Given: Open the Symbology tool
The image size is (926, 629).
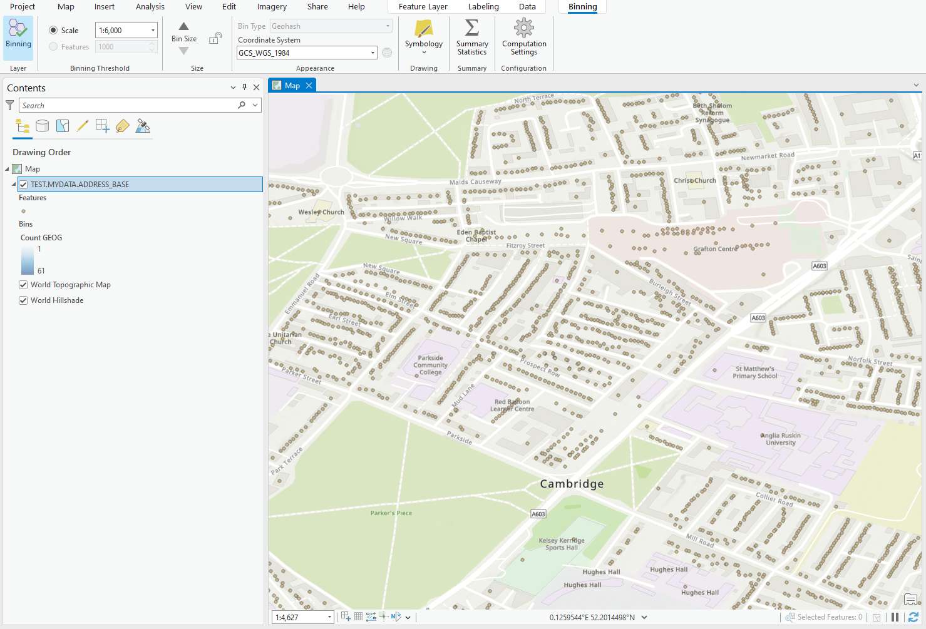Looking at the screenshot, I should point(424,38).
